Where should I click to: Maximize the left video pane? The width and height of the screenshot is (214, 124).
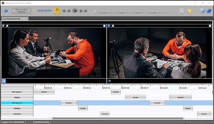click(104, 26)
